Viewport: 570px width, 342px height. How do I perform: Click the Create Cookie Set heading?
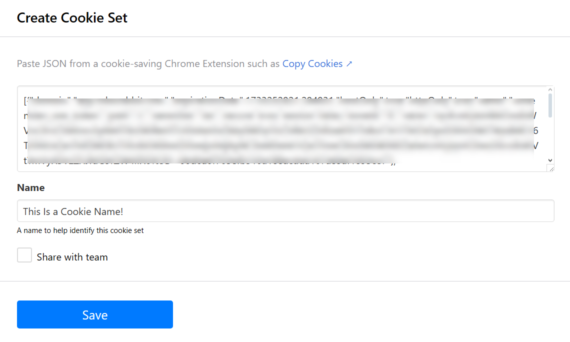[72, 18]
